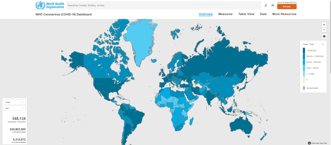Click the Covid-19 Response Fund label

(x=287, y=2)
